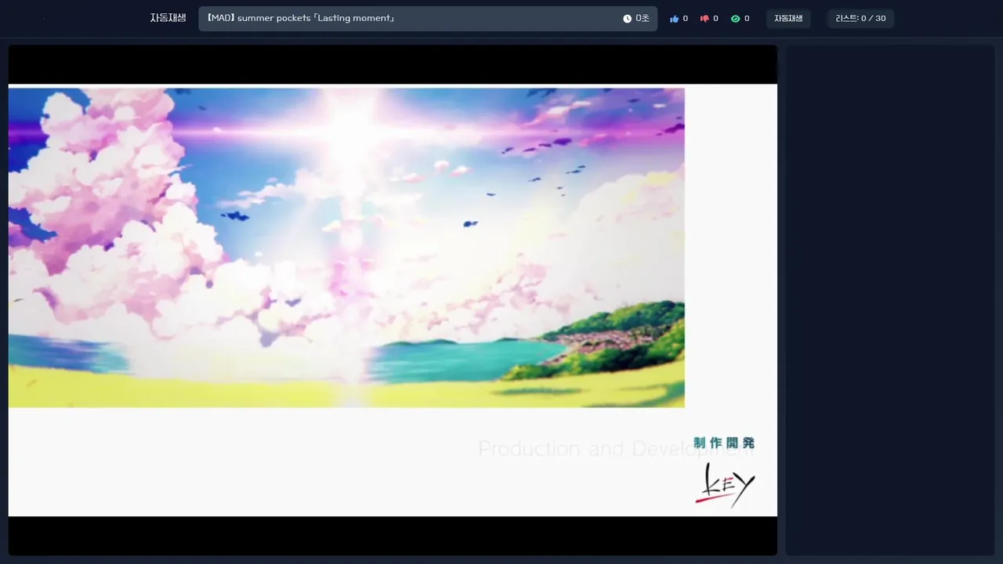The image size is (1003, 564).
Task: Click the 자동재생 heading label beside the title
Action: (x=168, y=18)
